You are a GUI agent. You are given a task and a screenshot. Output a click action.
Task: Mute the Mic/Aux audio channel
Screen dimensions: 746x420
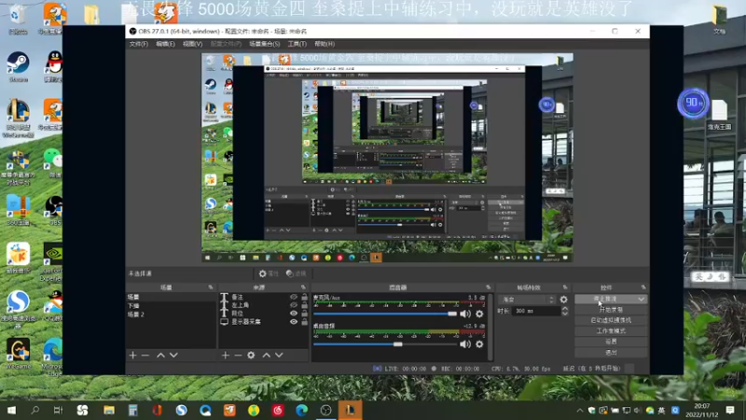[x=464, y=314]
